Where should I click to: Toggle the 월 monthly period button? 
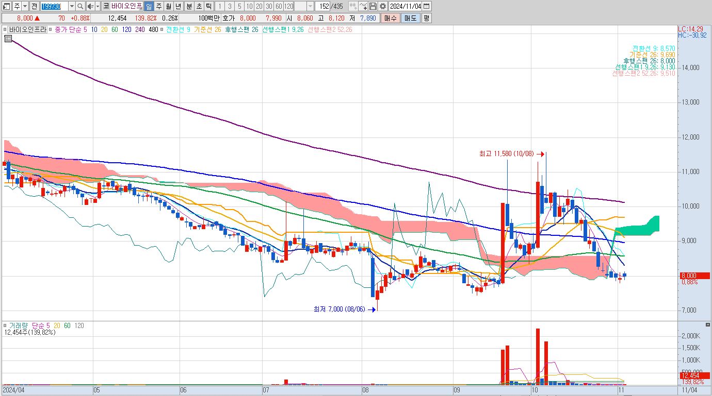[168, 6]
